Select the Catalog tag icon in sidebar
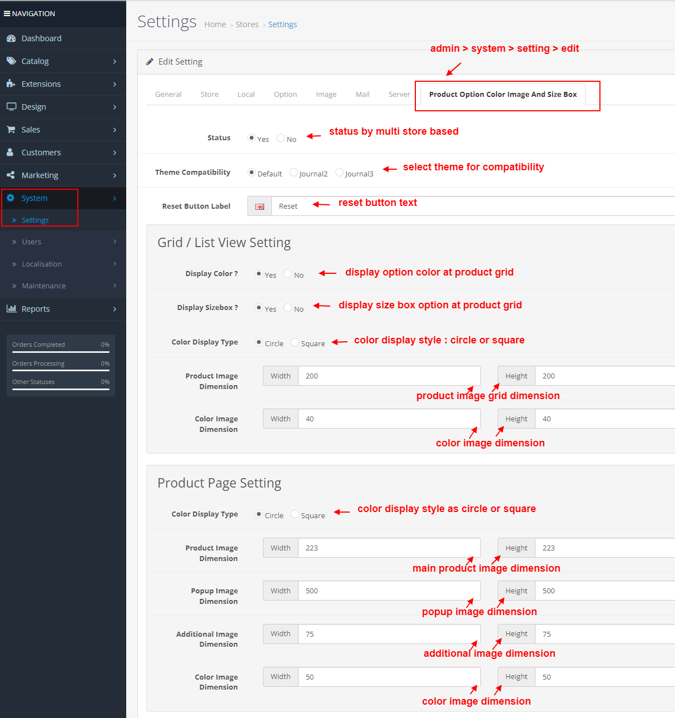 point(12,61)
